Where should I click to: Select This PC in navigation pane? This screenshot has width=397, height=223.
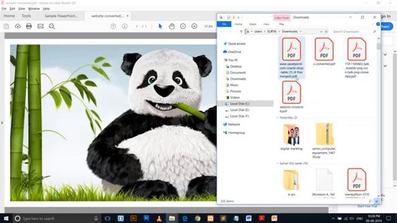click(233, 60)
